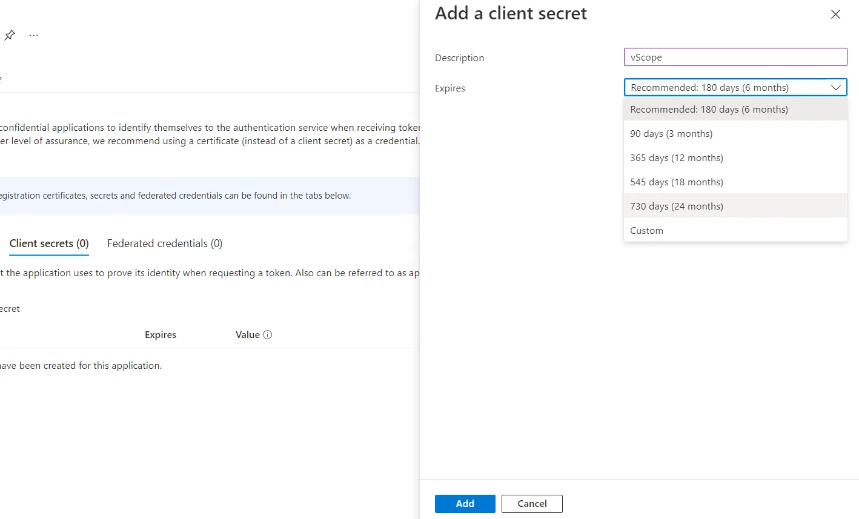Click the Description label in the panel
The image size is (859, 519).
click(459, 58)
